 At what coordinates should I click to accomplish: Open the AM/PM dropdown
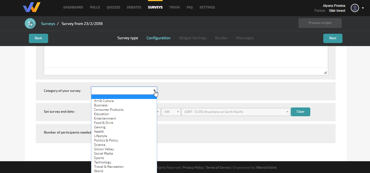coord(171,112)
